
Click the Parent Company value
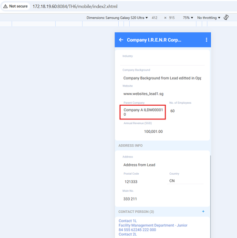pos(143,112)
